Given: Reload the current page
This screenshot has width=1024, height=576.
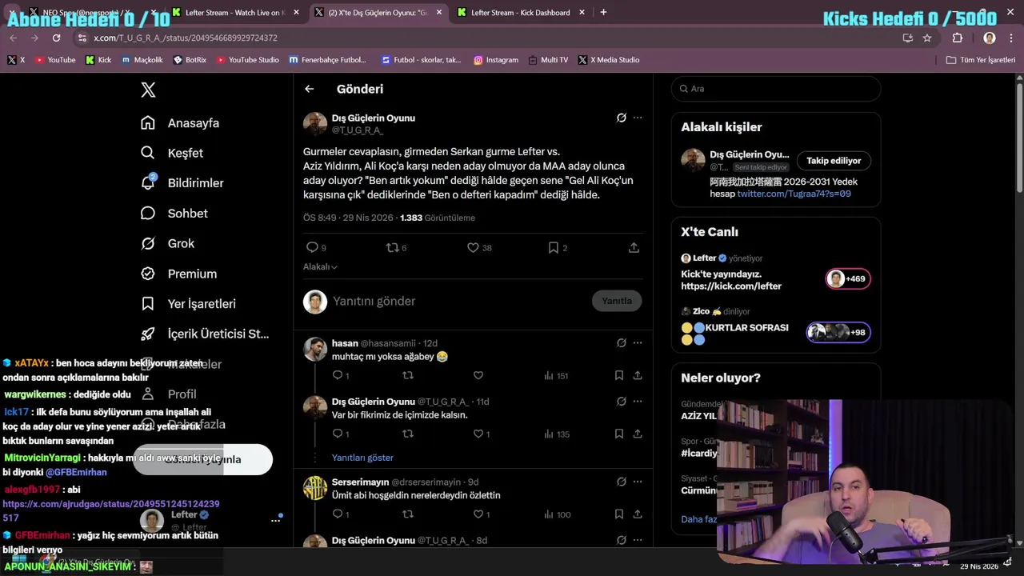Looking at the screenshot, I should tap(56, 38).
